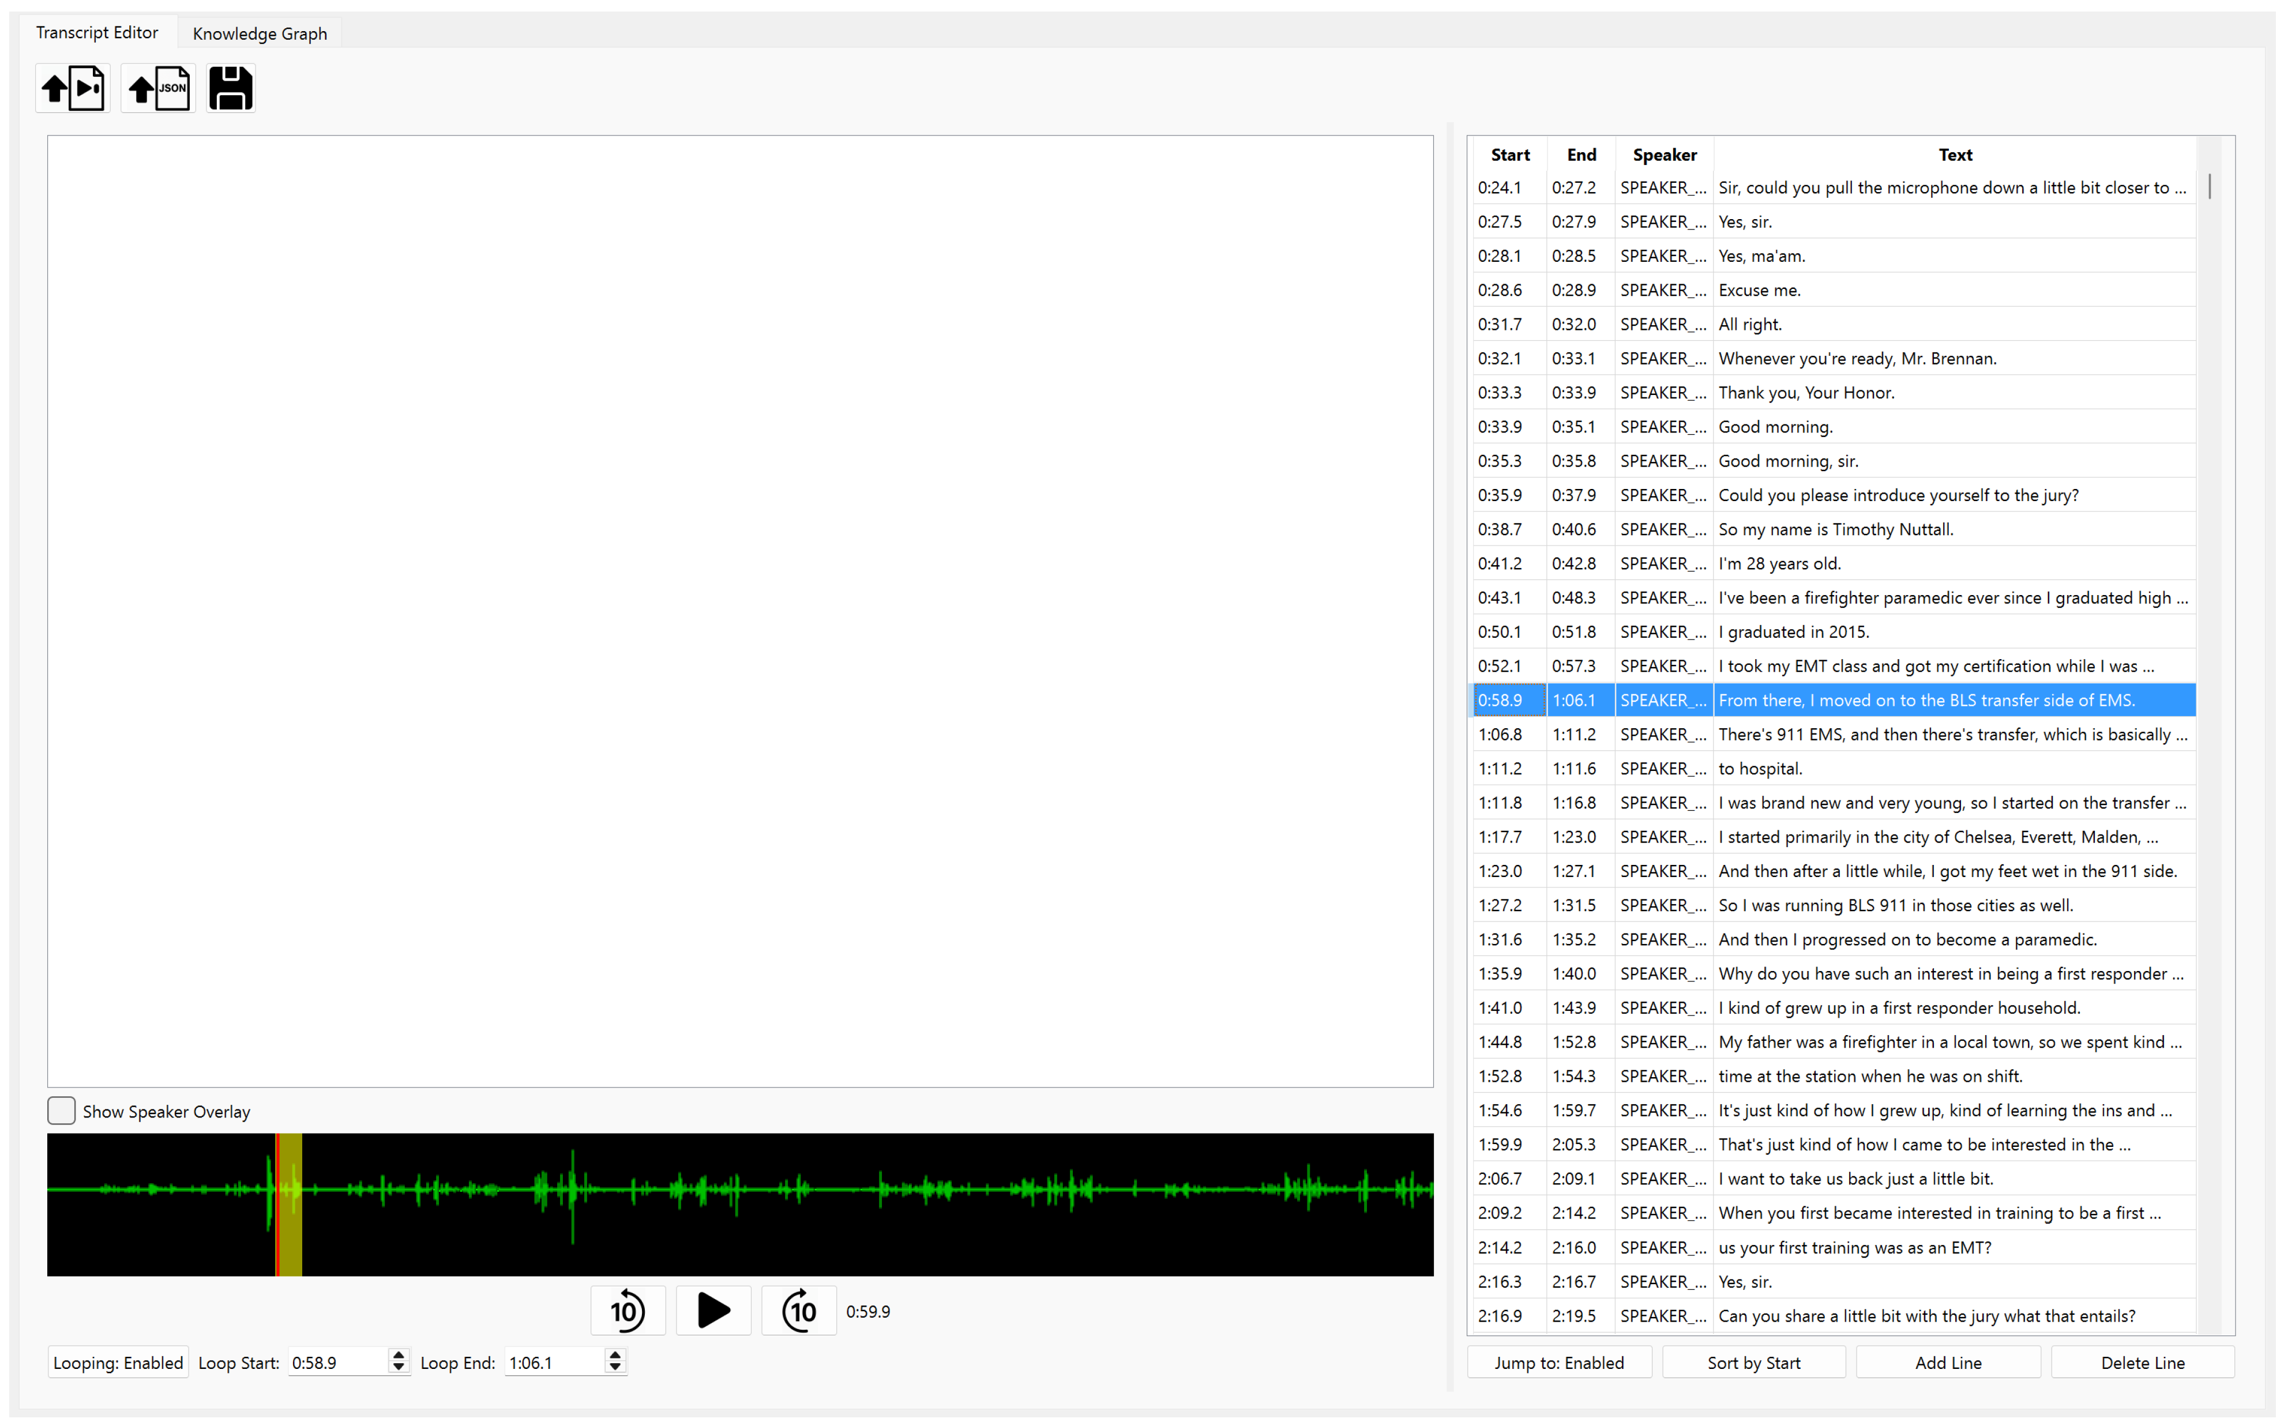This screenshot has height=1426, width=2284.
Task: Select the Transcript Editor tab
Action: click(97, 33)
